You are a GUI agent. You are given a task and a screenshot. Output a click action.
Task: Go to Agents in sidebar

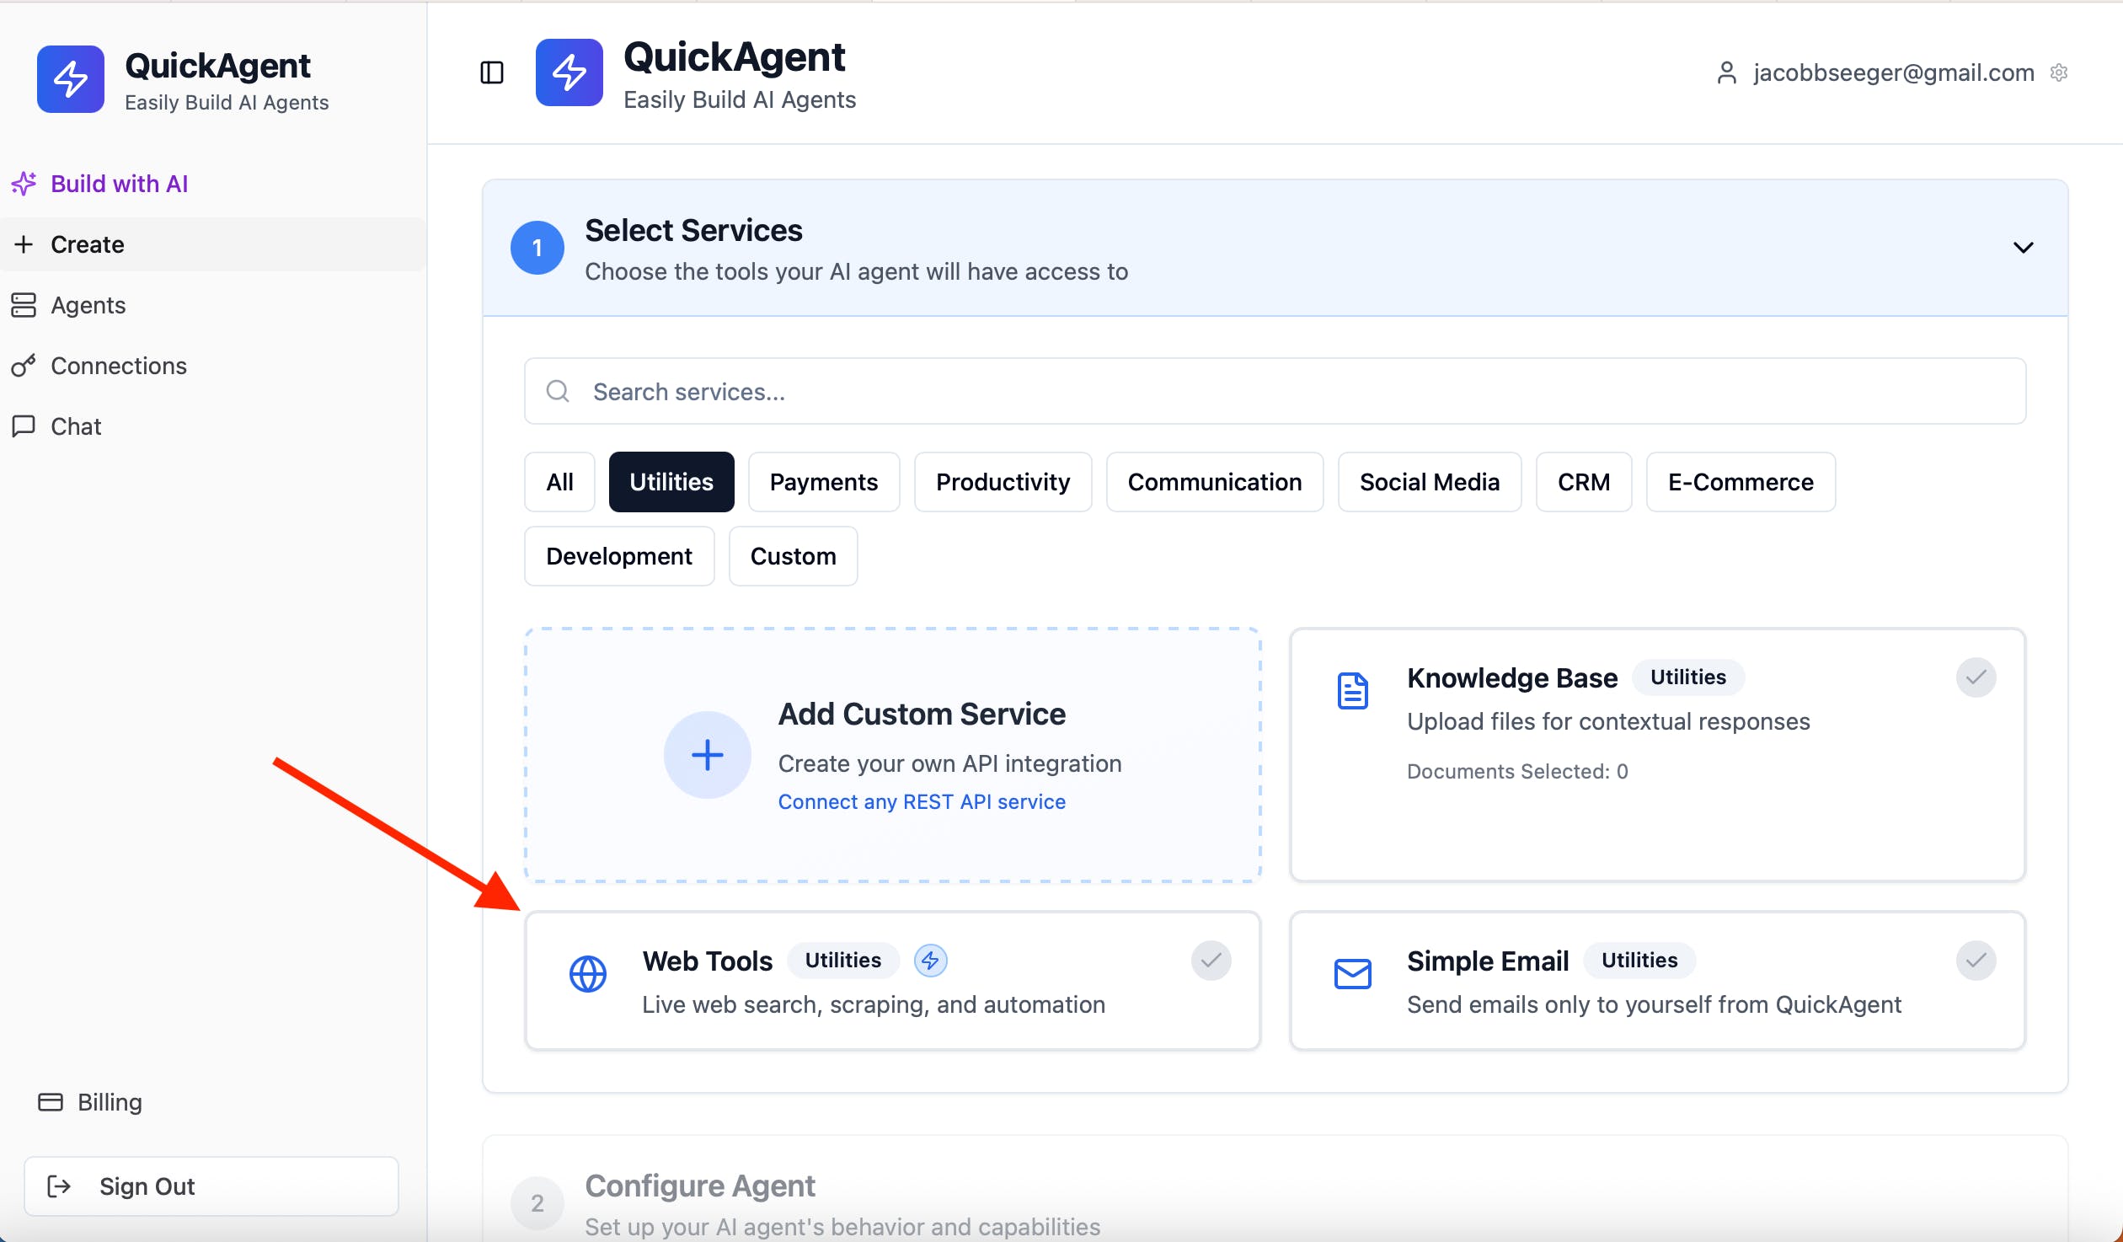pyautogui.click(x=213, y=305)
